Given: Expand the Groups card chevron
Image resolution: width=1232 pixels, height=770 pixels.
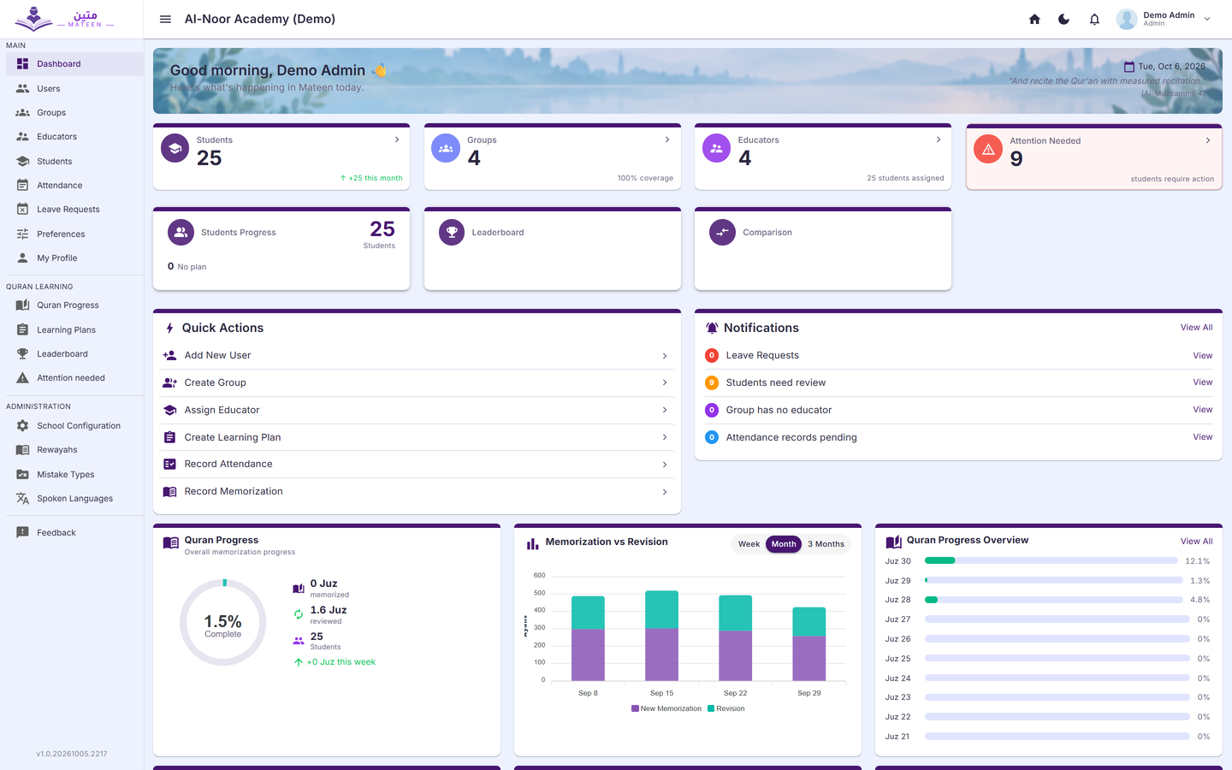Looking at the screenshot, I should 667,139.
